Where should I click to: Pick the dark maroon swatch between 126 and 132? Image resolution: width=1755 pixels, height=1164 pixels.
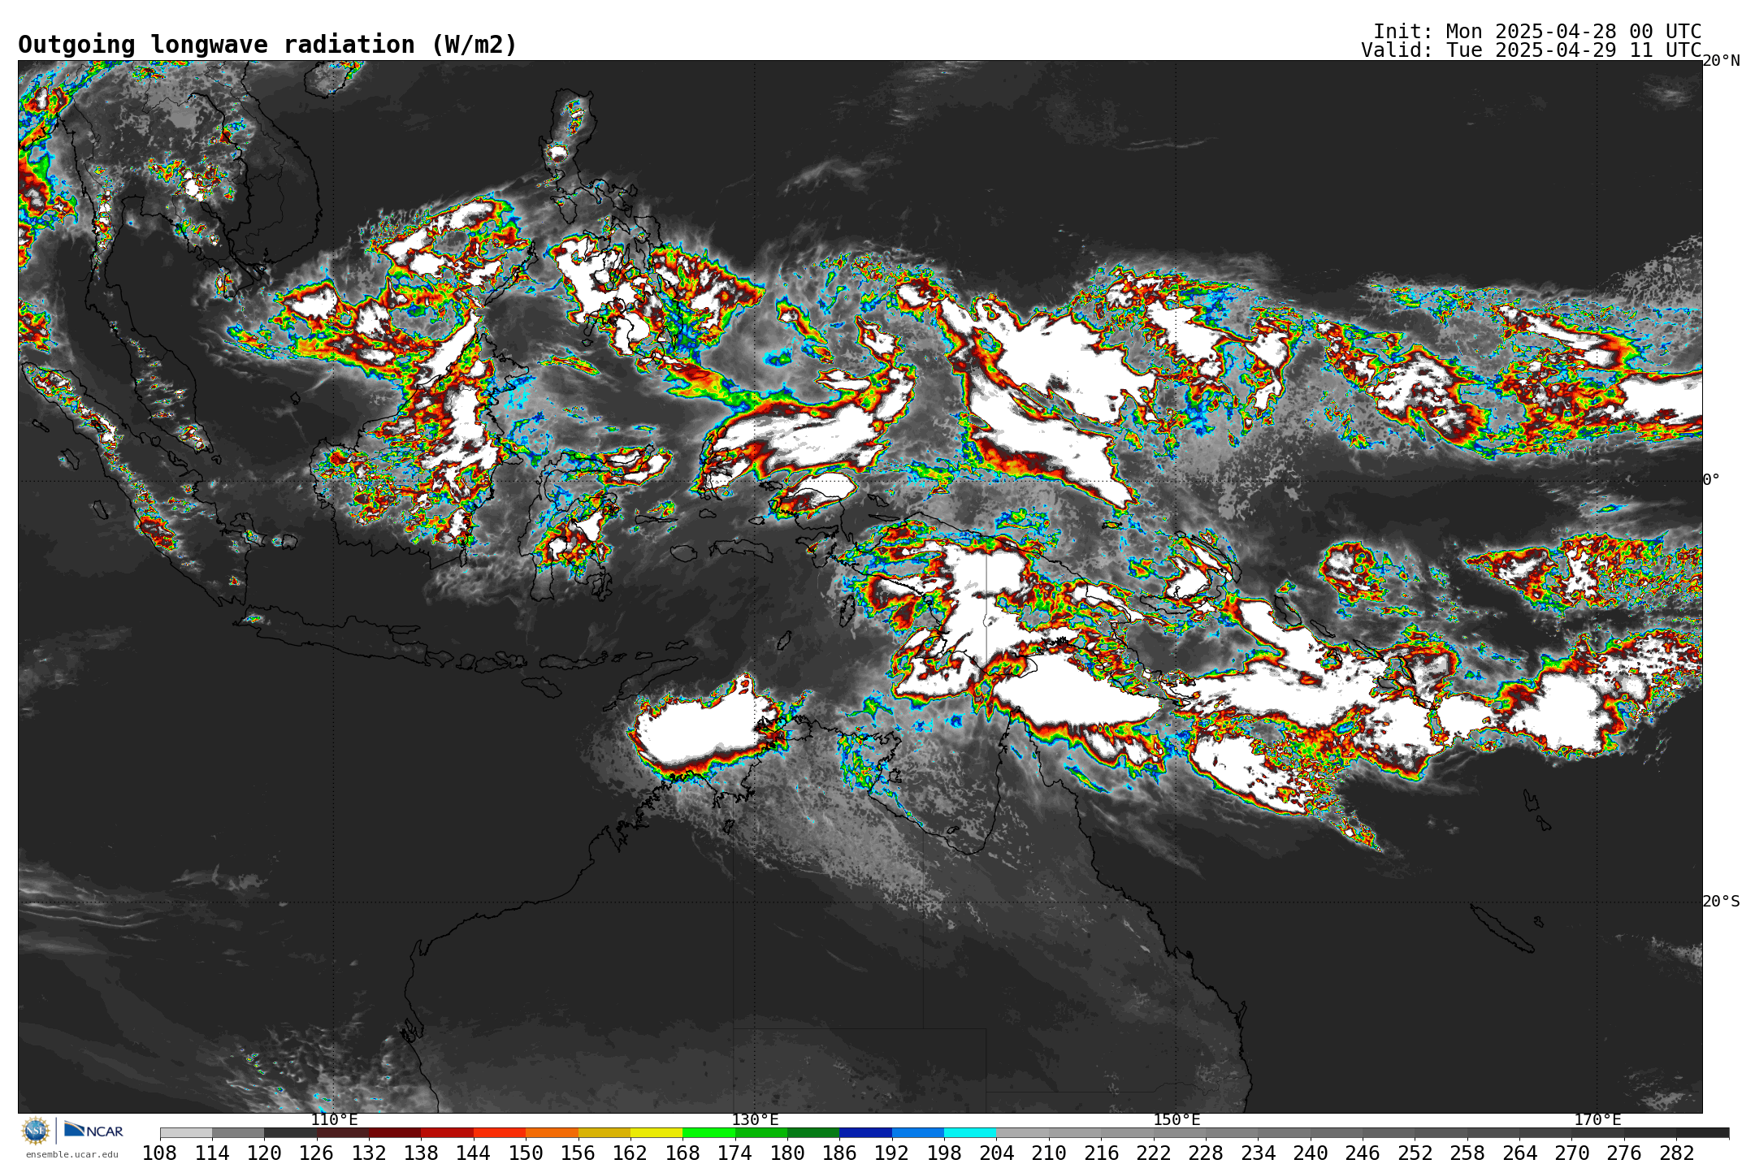pos(342,1132)
